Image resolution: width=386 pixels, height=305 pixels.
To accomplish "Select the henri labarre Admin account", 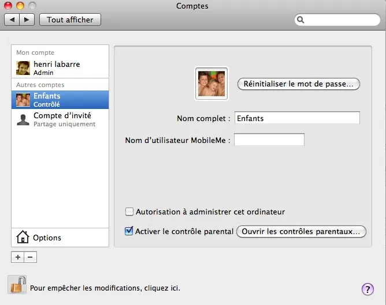I will 60,68.
